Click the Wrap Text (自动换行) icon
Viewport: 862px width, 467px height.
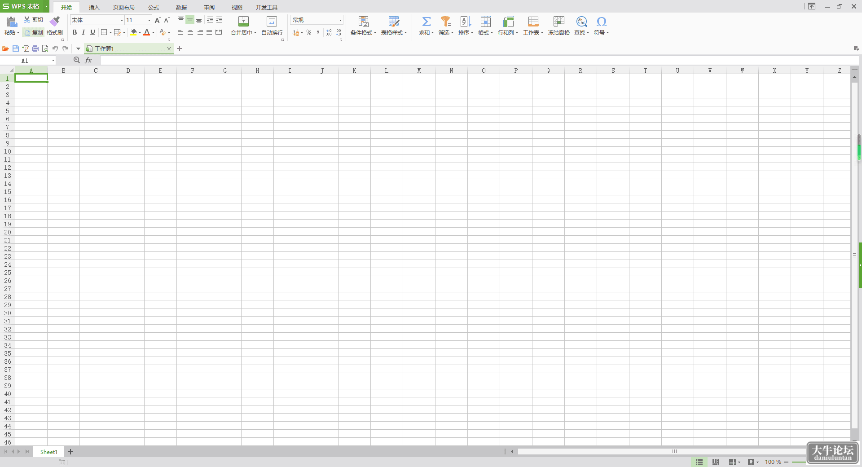[x=272, y=22]
